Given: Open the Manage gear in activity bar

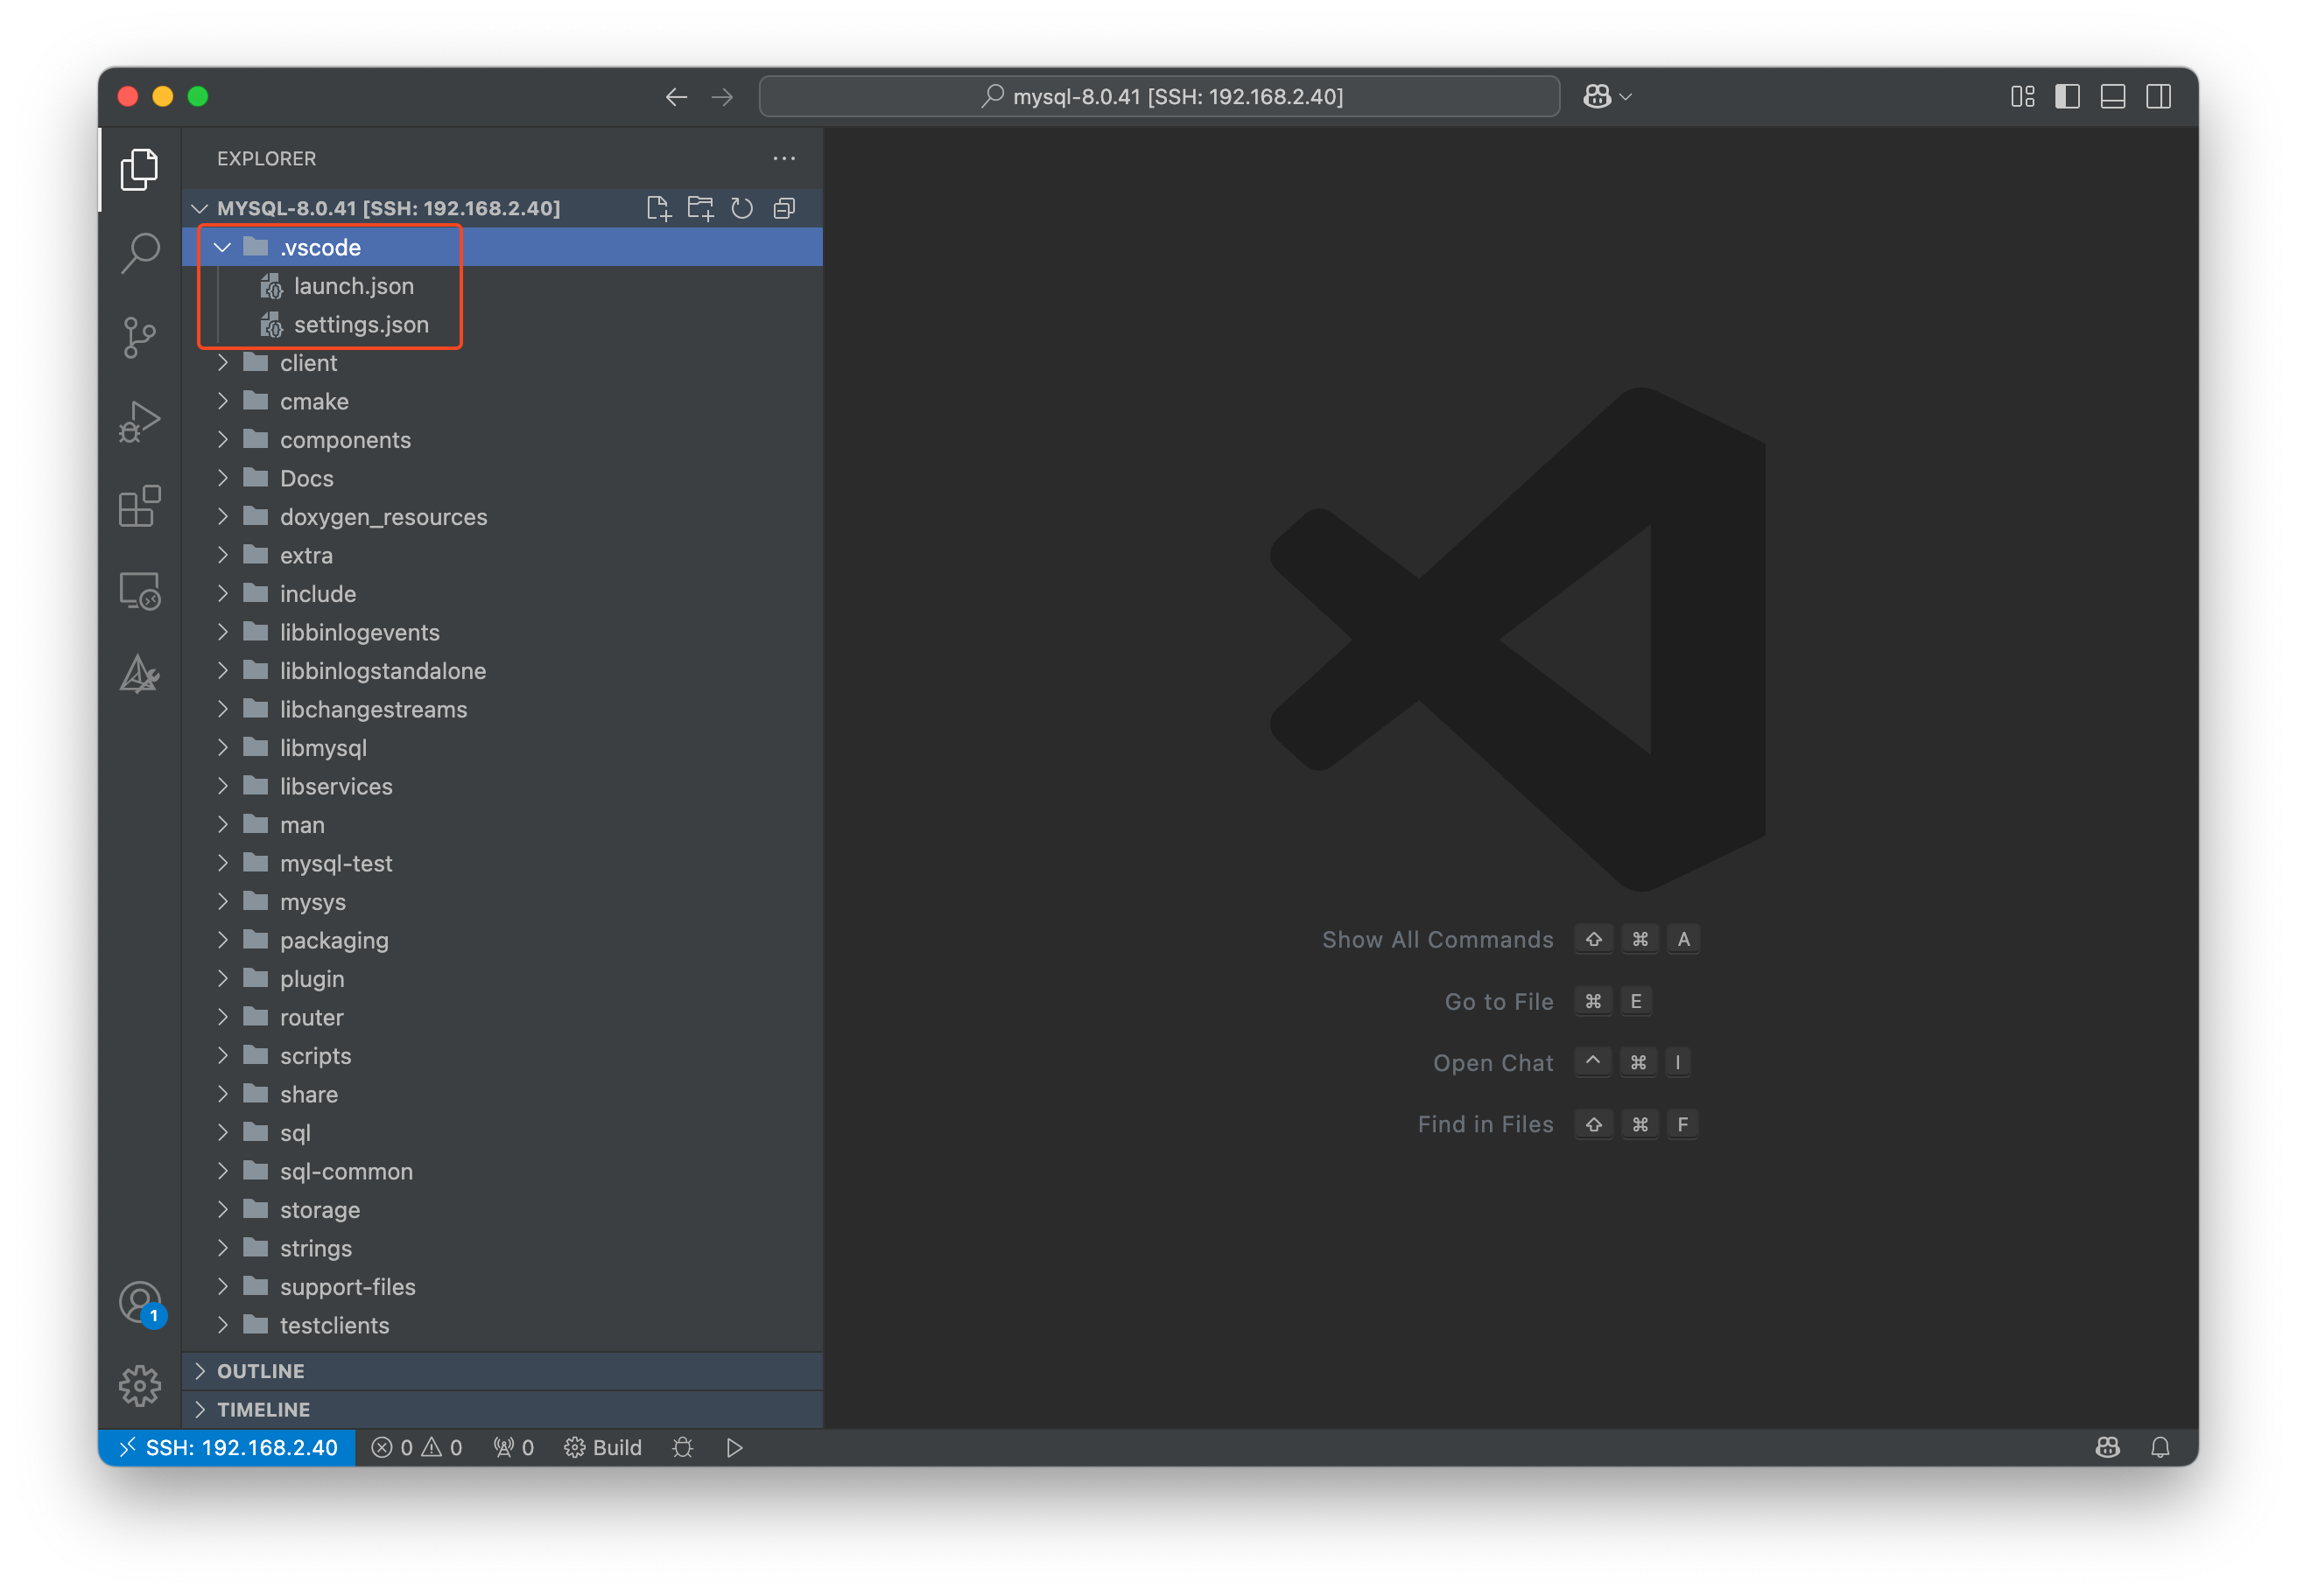Looking at the screenshot, I should click(x=139, y=1386).
